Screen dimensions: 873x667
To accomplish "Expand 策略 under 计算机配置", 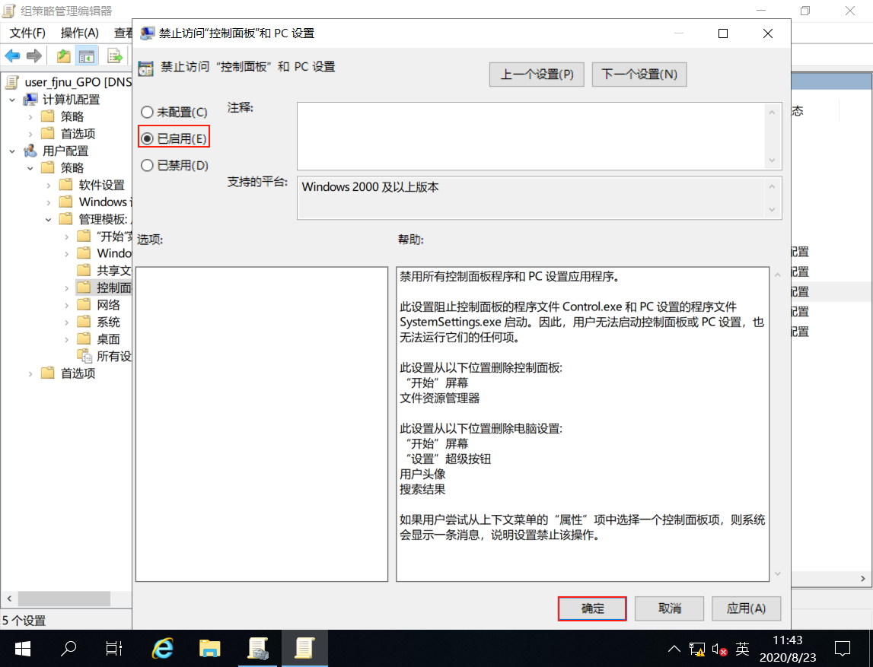I will pos(30,117).
